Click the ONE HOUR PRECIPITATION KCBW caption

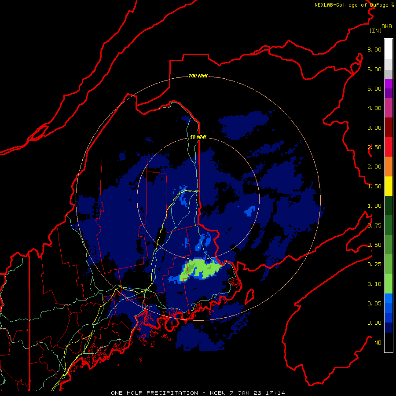(198, 393)
